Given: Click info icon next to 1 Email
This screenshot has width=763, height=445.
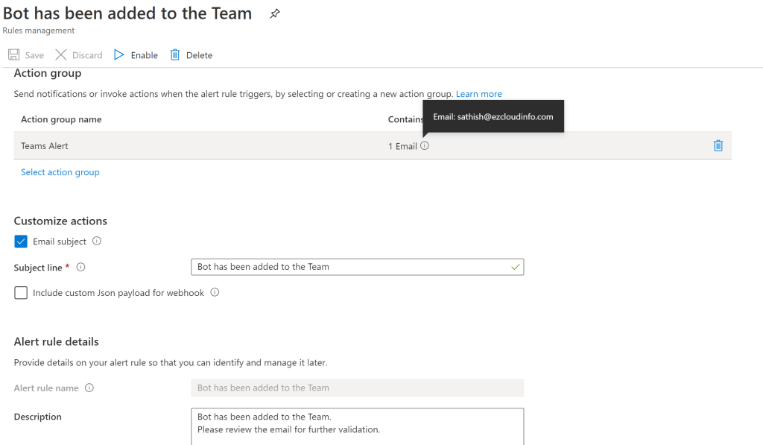Looking at the screenshot, I should tap(425, 146).
